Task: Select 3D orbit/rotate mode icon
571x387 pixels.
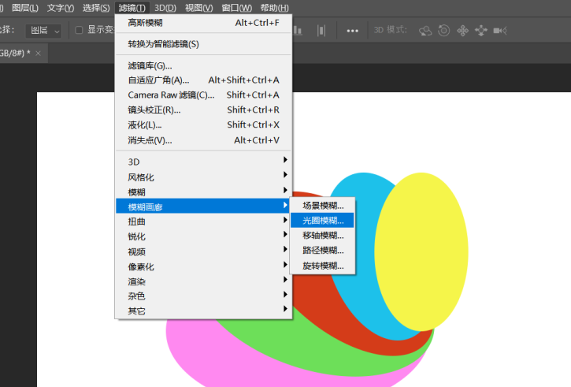Action: (x=425, y=31)
